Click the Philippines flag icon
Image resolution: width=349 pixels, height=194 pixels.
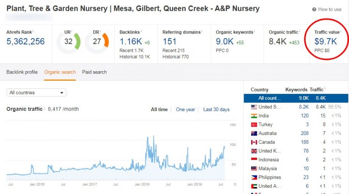(x=254, y=177)
